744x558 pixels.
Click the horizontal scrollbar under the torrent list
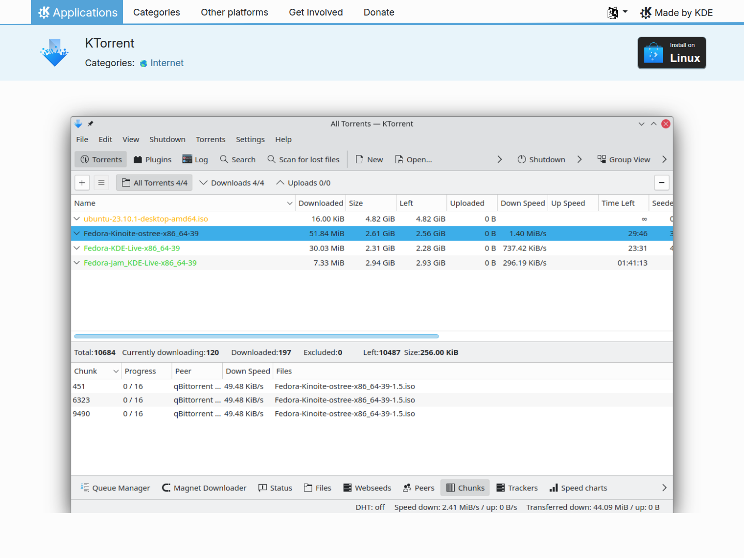click(x=256, y=336)
